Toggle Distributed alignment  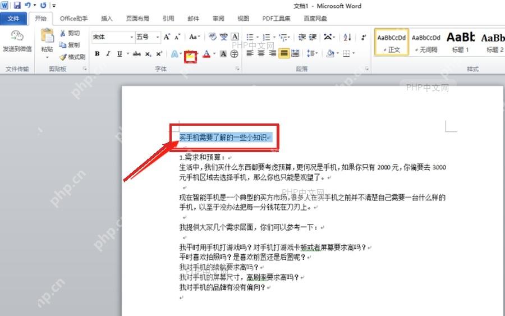[295, 53]
